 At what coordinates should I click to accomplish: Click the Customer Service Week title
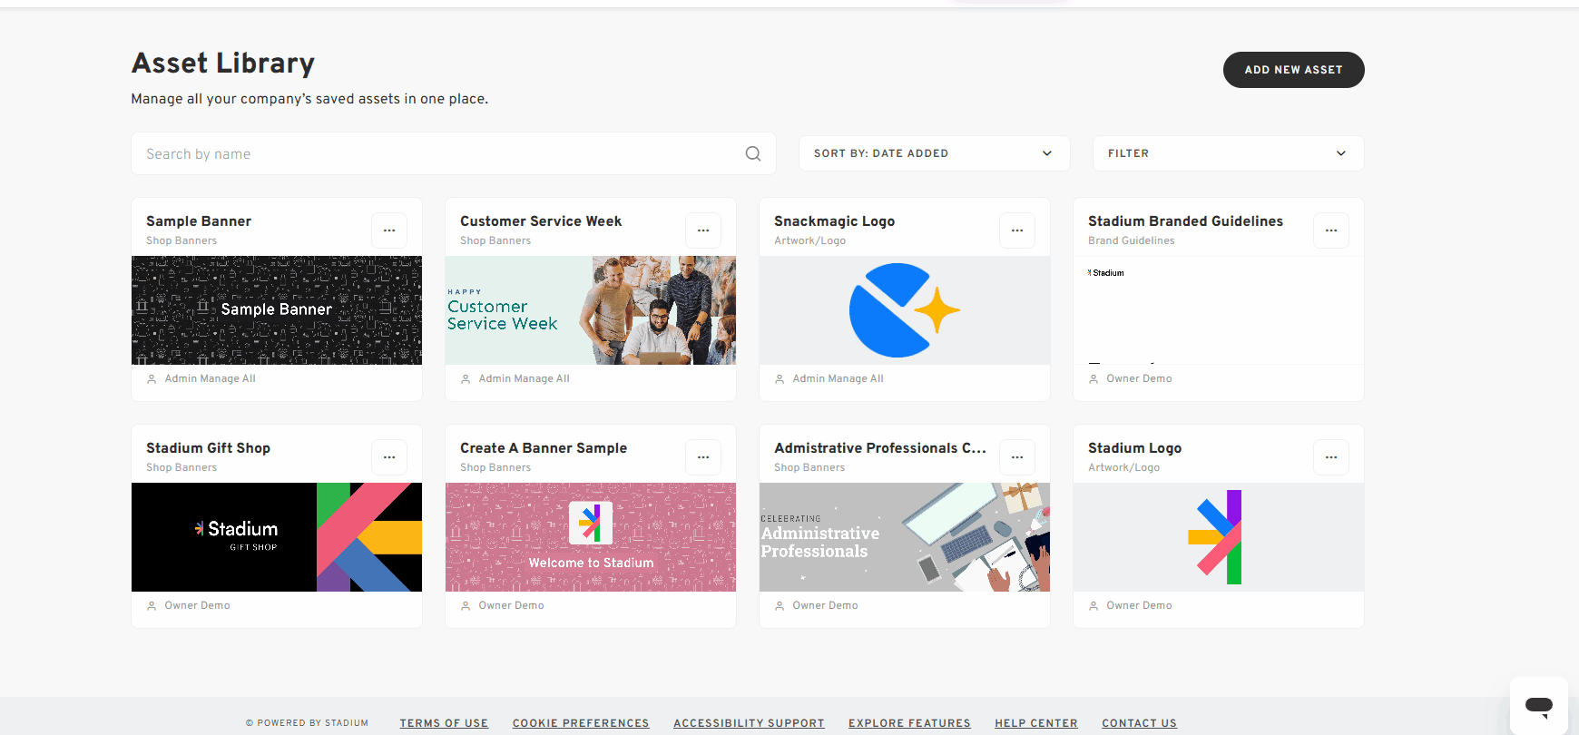click(541, 221)
